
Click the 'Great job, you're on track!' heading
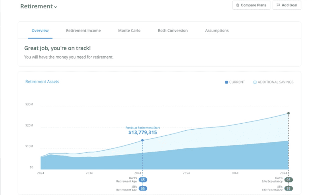pos(57,48)
